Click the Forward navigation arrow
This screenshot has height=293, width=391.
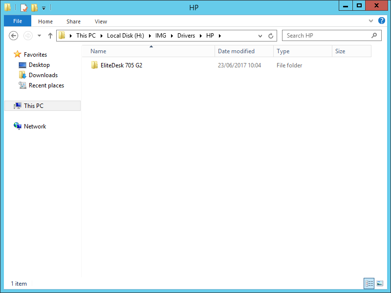coord(28,36)
